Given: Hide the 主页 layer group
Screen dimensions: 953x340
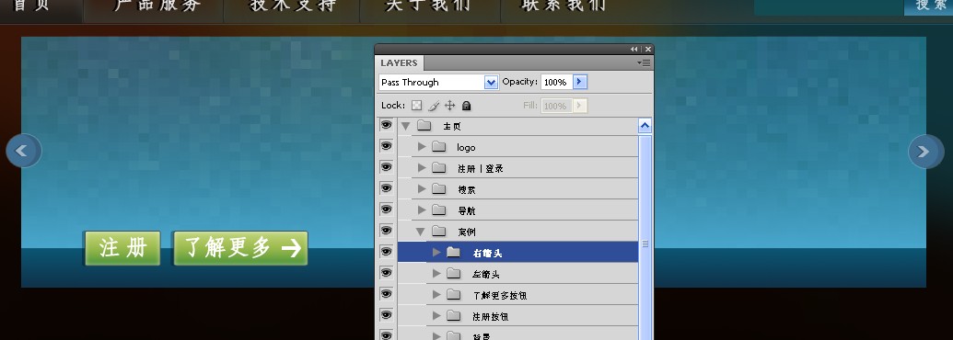Looking at the screenshot, I should tap(386, 125).
